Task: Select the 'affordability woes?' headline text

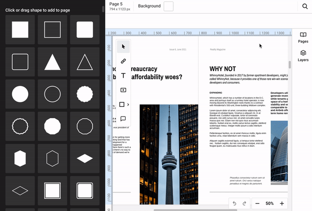Action: [x=156, y=77]
